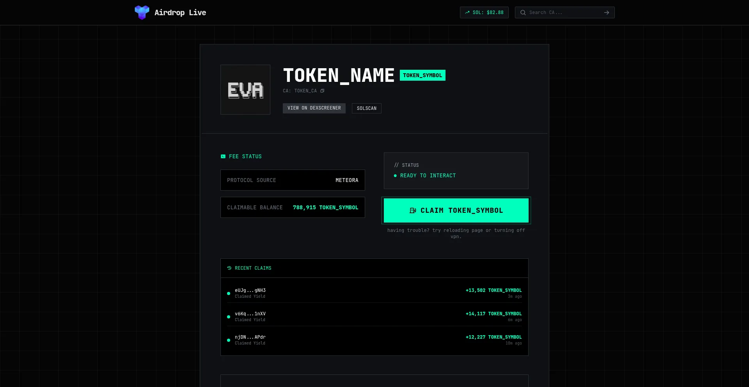
Task: Select claim row v6Kq...1nXV
Action: coord(374,316)
